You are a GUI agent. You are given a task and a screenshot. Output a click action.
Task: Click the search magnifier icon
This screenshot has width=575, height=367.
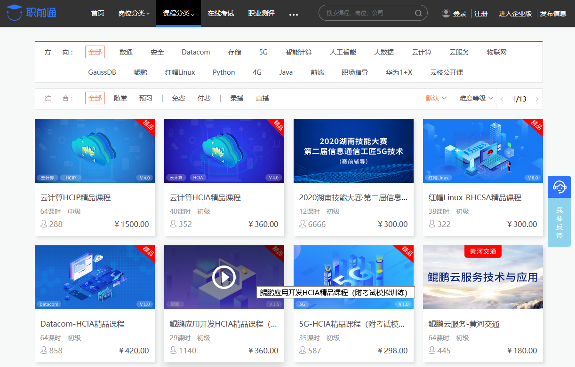coord(418,13)
